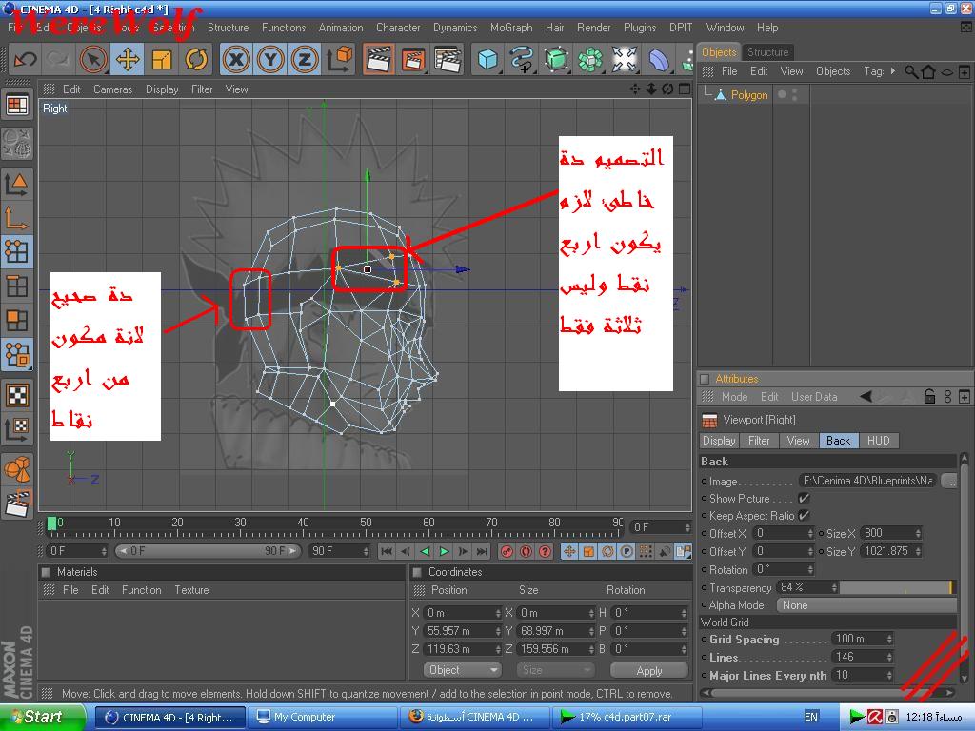Toggle Z axis lock
Viewport: 975px width, 731px height.
(x=304, y=60)
